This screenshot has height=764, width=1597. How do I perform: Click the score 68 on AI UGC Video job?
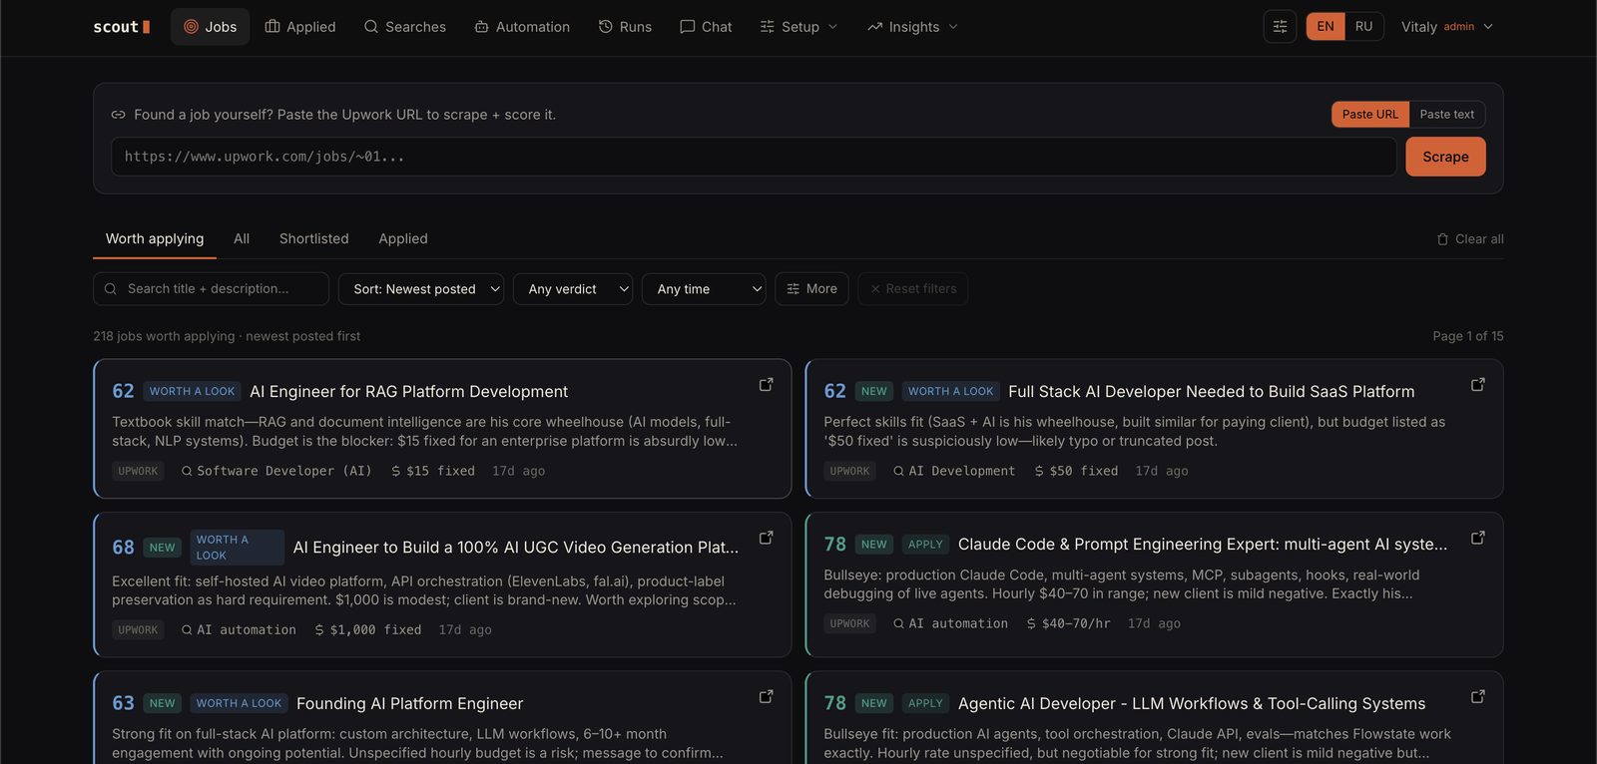coord(123,548)
